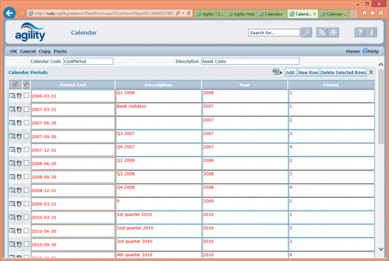The width and height of the screenshot is (389, 261).
Task: Click the export icon left of Add button
Action: 277,72
